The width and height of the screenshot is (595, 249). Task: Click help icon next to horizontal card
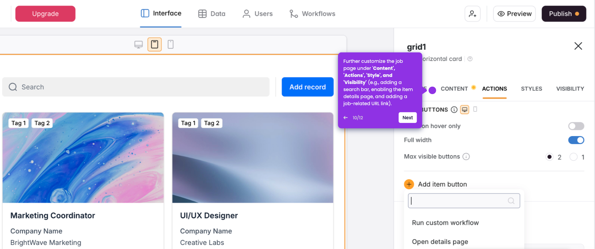(470, 59)
